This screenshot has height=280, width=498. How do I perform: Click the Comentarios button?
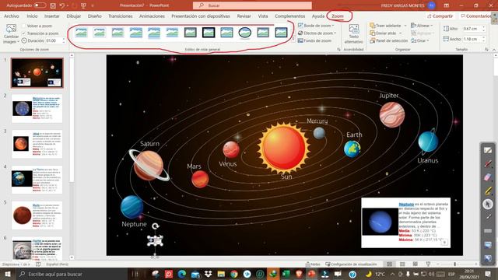(476, 16)
